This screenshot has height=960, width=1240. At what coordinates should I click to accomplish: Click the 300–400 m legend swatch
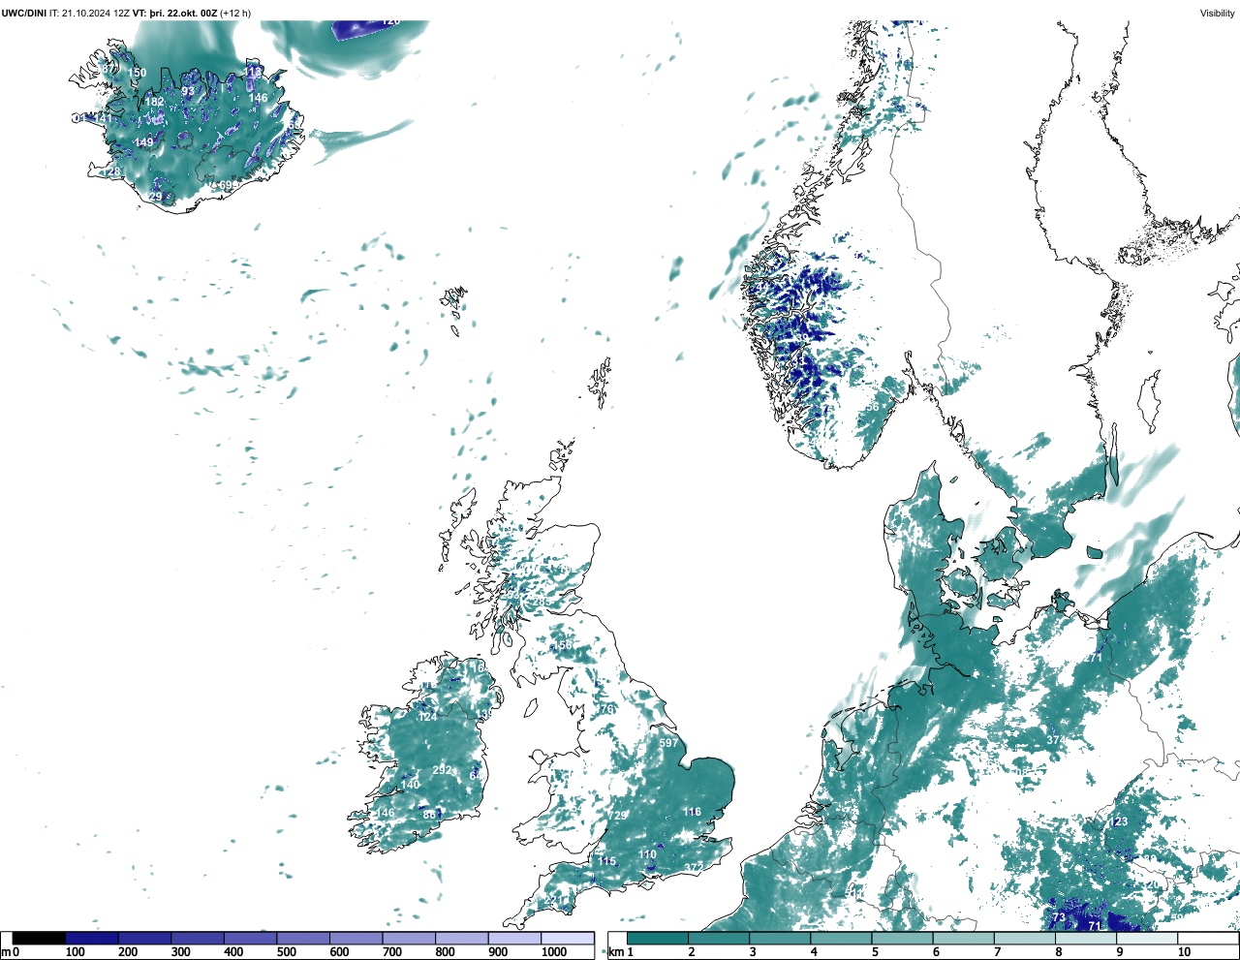coord(198,938)
